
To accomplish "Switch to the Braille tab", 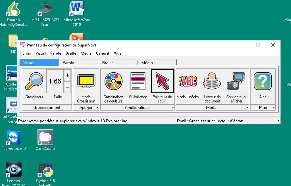I will [118, 63].
